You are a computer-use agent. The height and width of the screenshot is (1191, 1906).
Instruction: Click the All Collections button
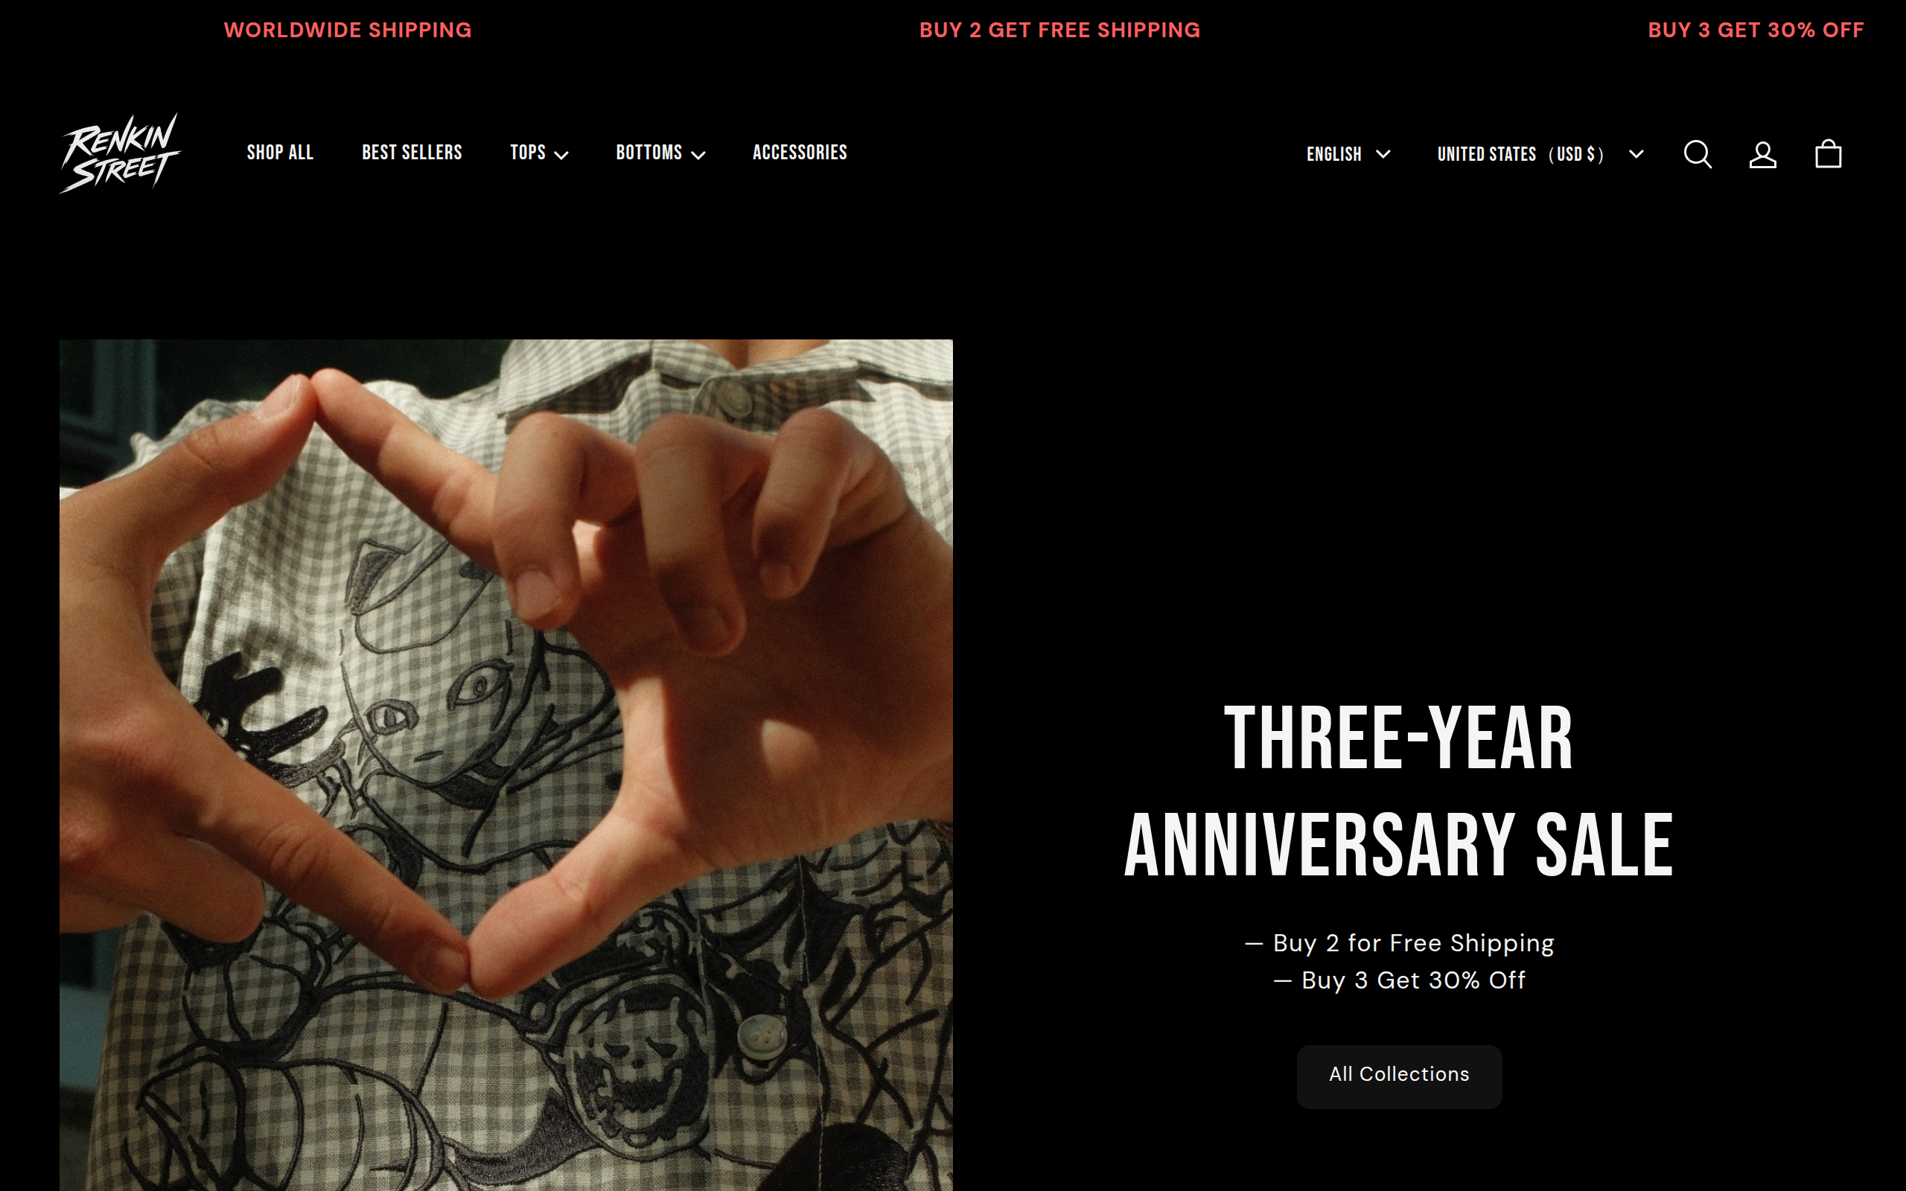1399,1076
